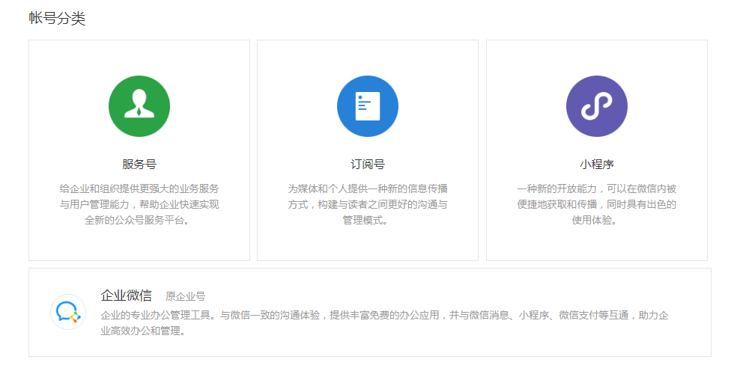The width and height of the screenshot is (731, 377).
Task: Click the line starting 给企业和组织提供更强大
Action: coord(139,188)
